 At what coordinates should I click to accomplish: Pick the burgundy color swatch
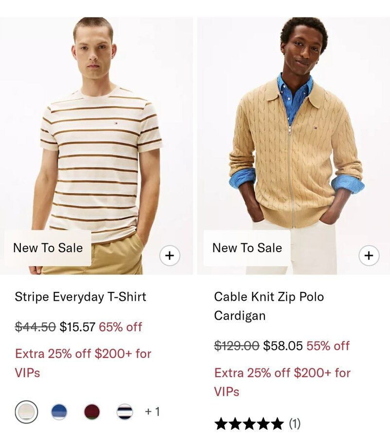91,412
